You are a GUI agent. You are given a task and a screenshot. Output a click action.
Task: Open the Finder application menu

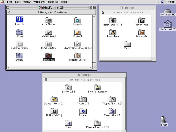point(167,2)
